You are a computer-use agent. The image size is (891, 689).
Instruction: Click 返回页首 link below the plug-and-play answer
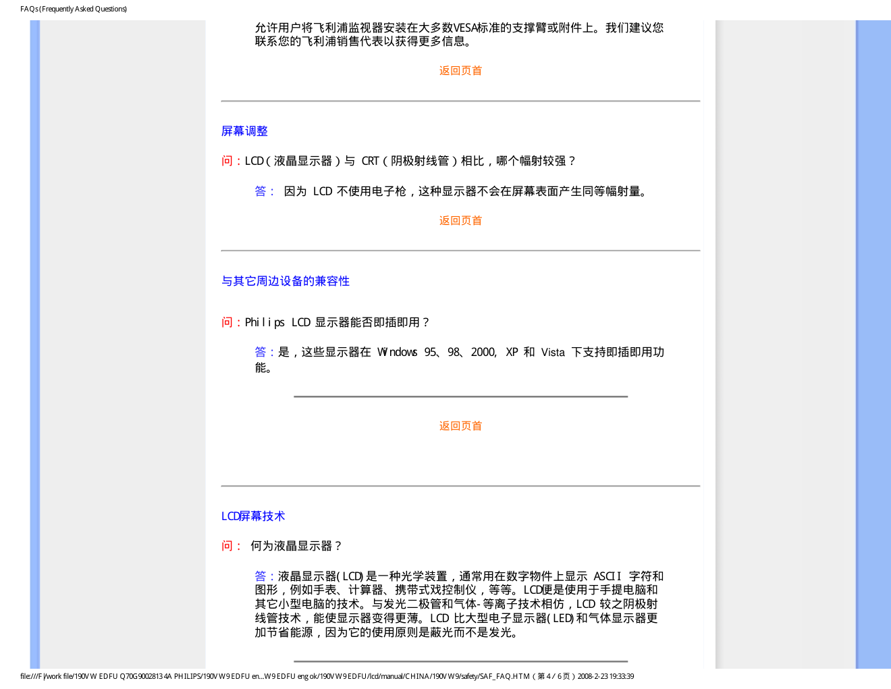[x=460, y=426]
